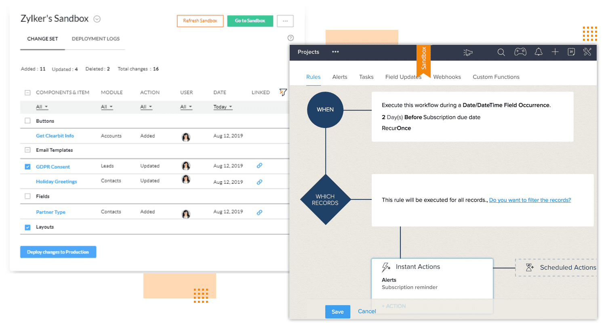The height and width of the screenshot is (323, 606).
Task: Toggle the select-all checkbox in table header
Action: click(27, 92)
